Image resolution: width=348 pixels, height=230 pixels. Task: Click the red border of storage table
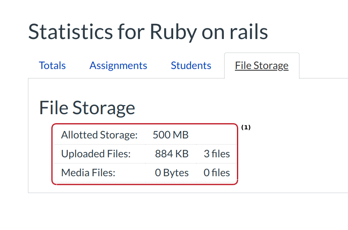52,154
